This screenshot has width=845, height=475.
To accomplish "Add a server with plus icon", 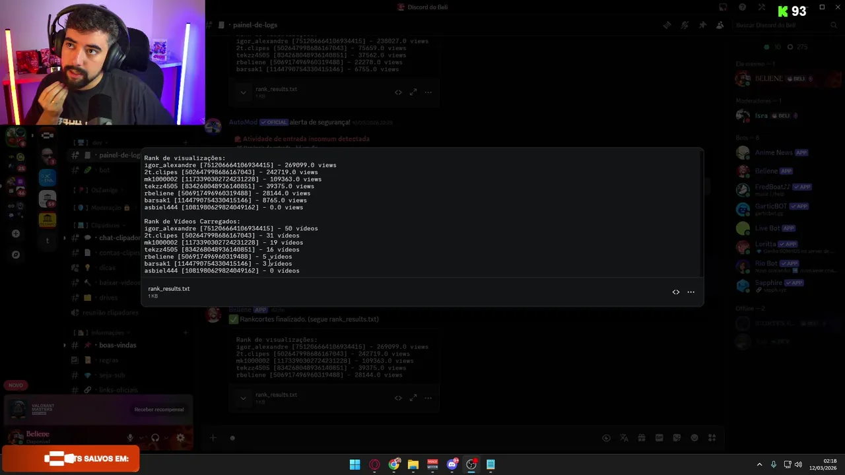I will point(16,234).
